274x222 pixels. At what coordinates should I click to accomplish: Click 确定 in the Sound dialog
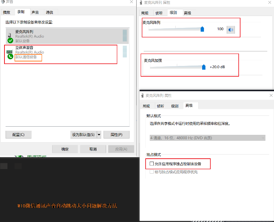[65, 149]
